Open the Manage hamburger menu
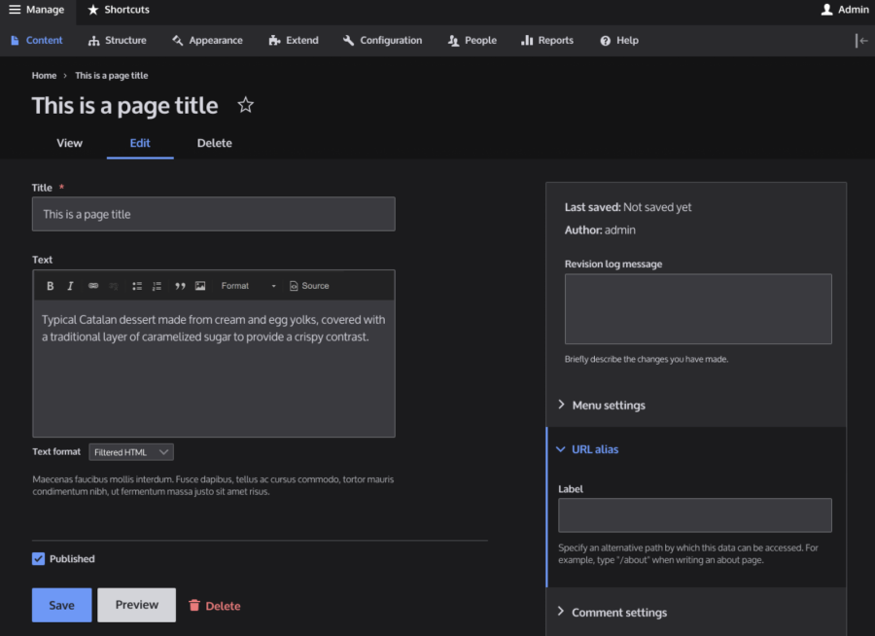The width and height of the screenshot is (875, 636). [x=37, y=10]
